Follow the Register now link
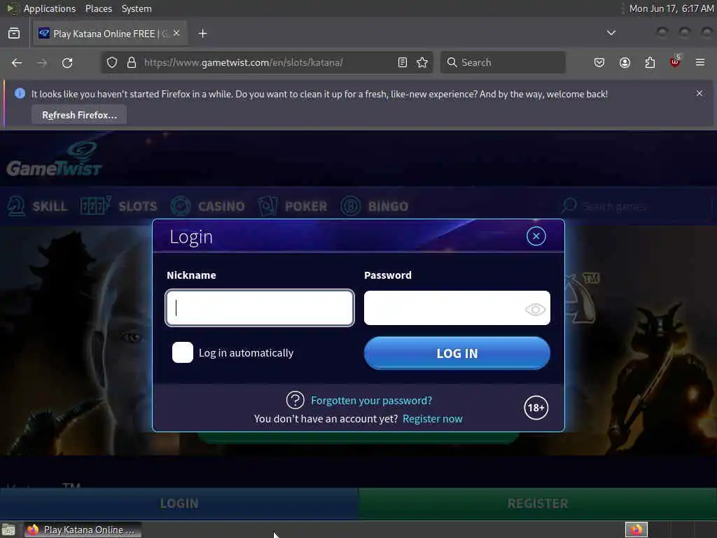 pyautogui.click(x=432, y=419)
